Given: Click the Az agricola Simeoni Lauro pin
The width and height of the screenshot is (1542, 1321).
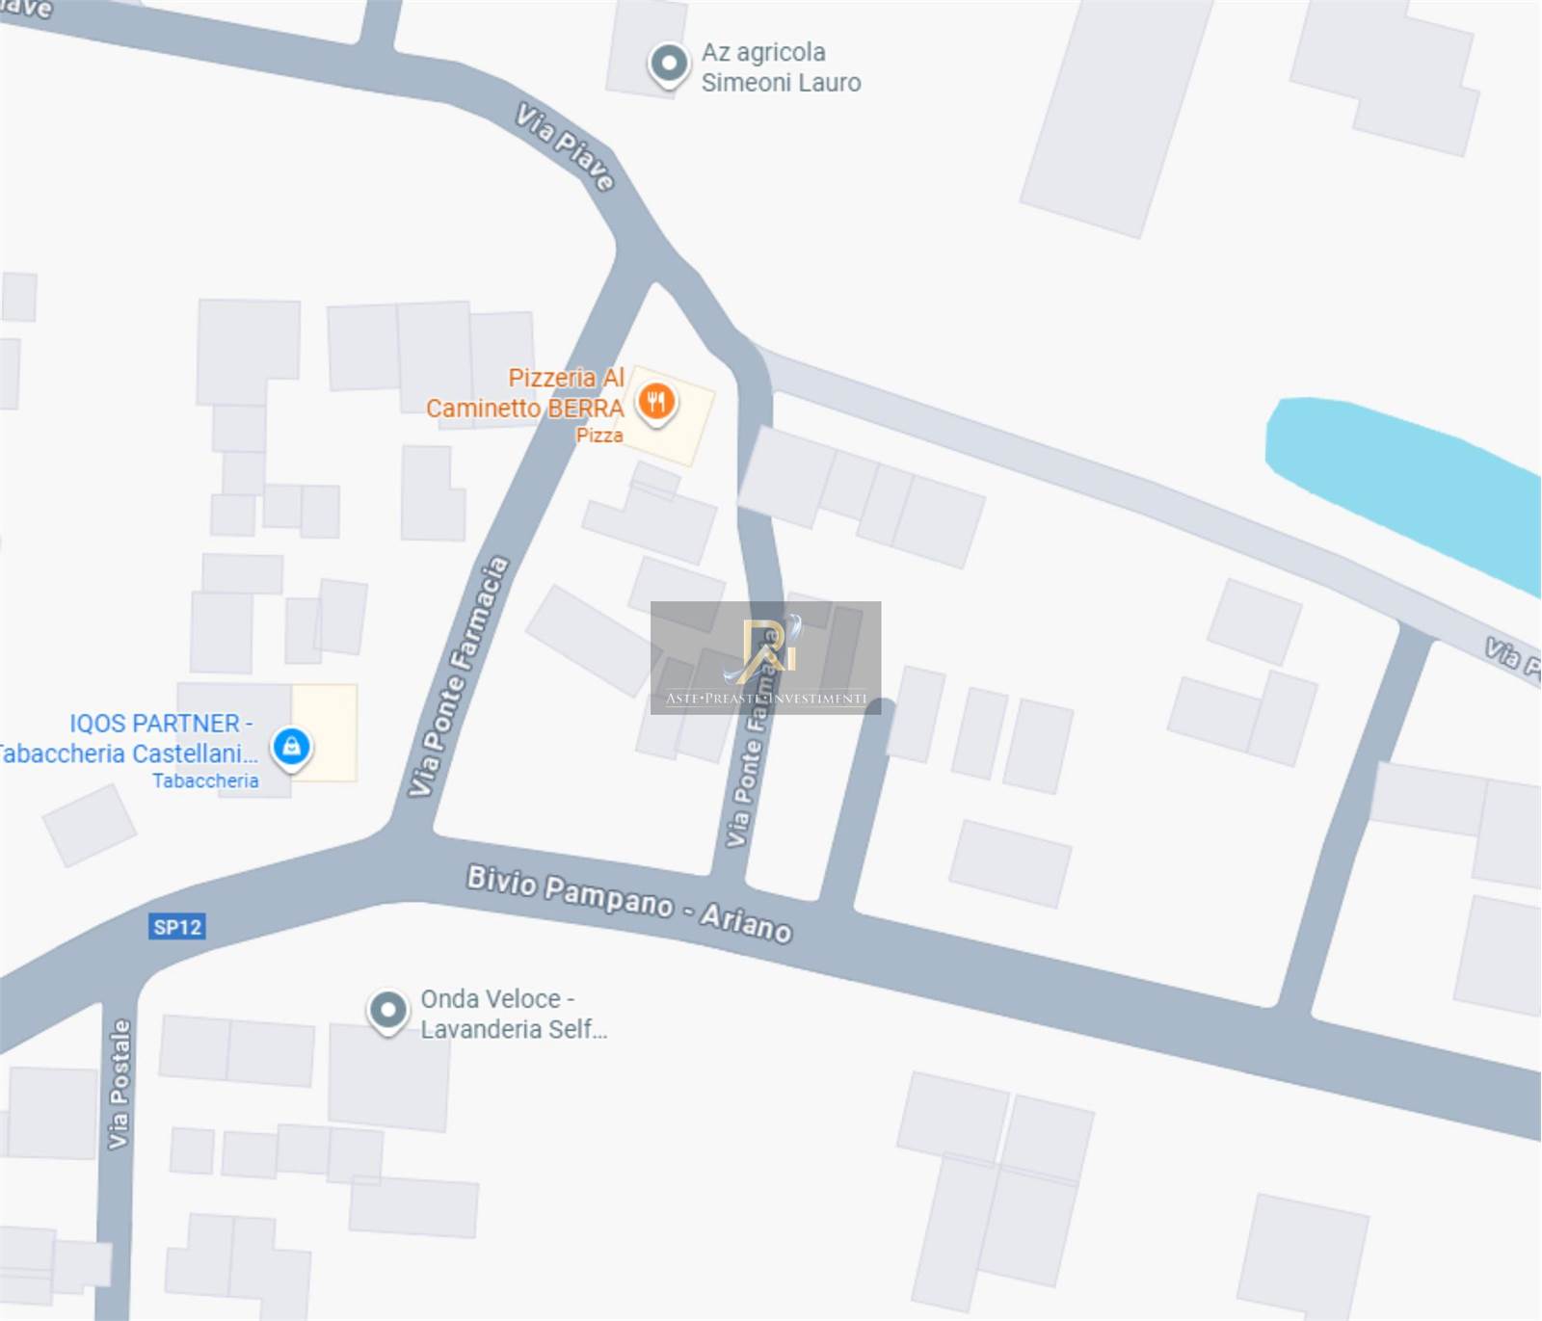Looking at the screenshot, I should [x=669, y=66].
